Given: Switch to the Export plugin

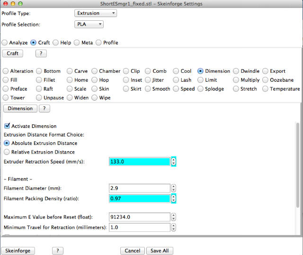Looking at the screenshot, I should click(x=265, y=71).
